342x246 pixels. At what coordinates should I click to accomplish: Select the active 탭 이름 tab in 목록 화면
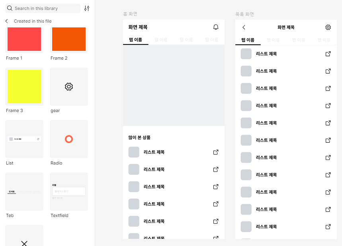click(248, 40)
